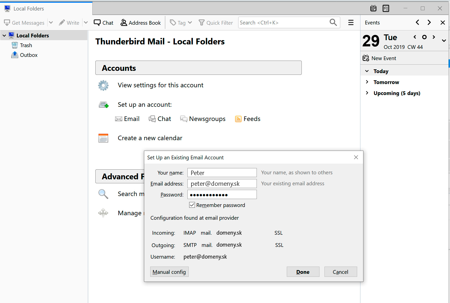Uncheck the Remember password checkbox
450x303 pixels.
[192, 205]
